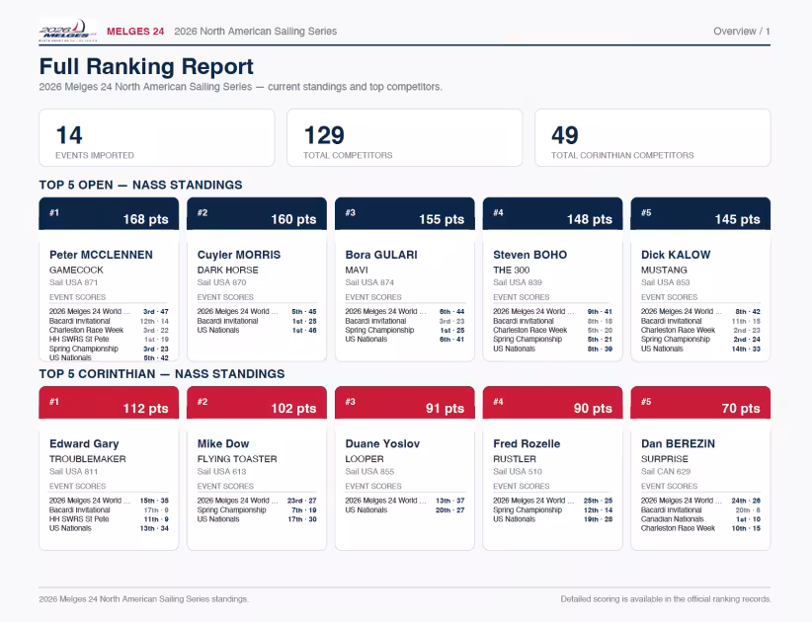Viewport: 812px width, 622px height.
Task: Click the red "MELGES 24" header text
Action: 135,31
